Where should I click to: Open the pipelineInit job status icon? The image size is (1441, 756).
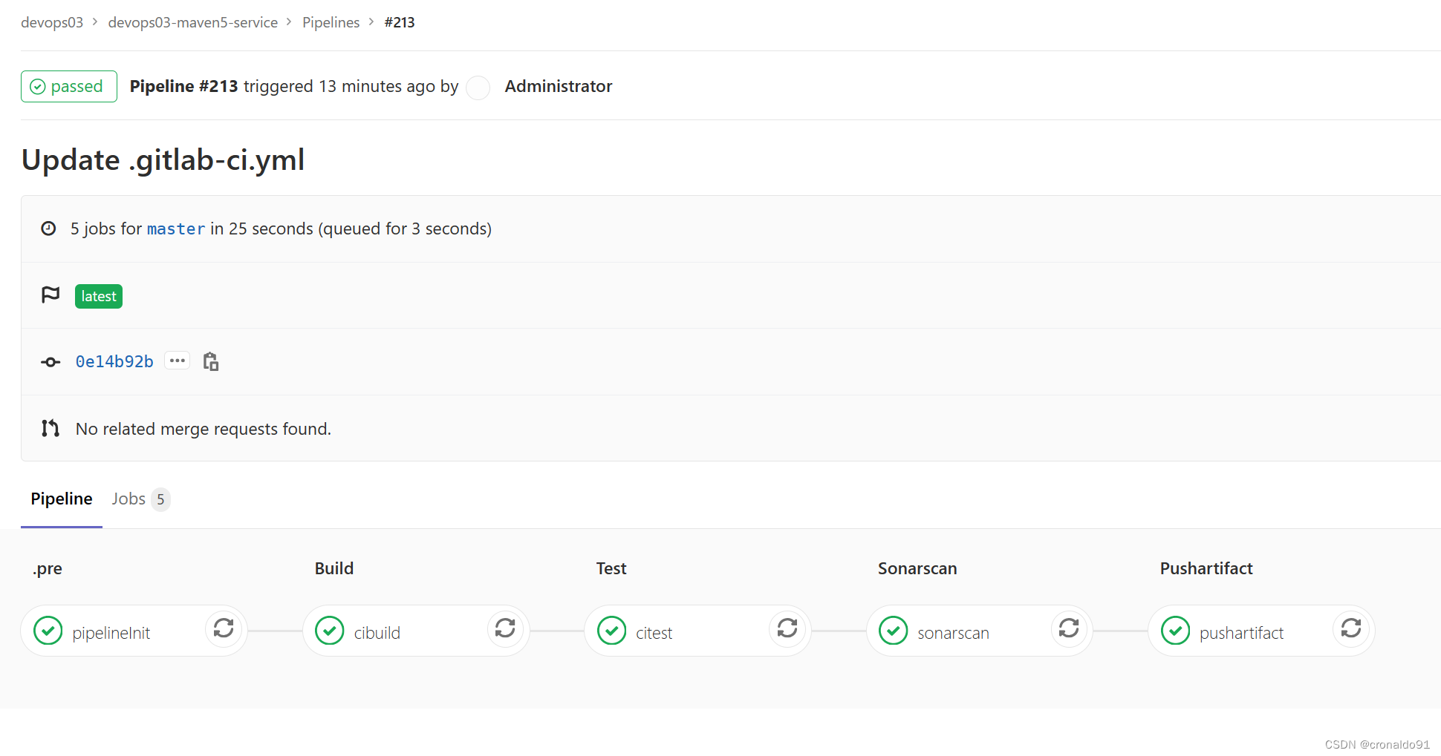pyautogui.click(x=48, y=631)
